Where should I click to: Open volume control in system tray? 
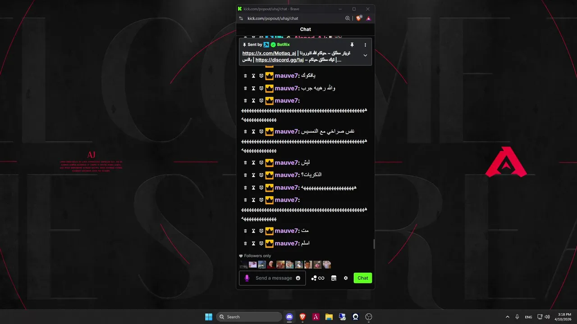click(547, 317)
